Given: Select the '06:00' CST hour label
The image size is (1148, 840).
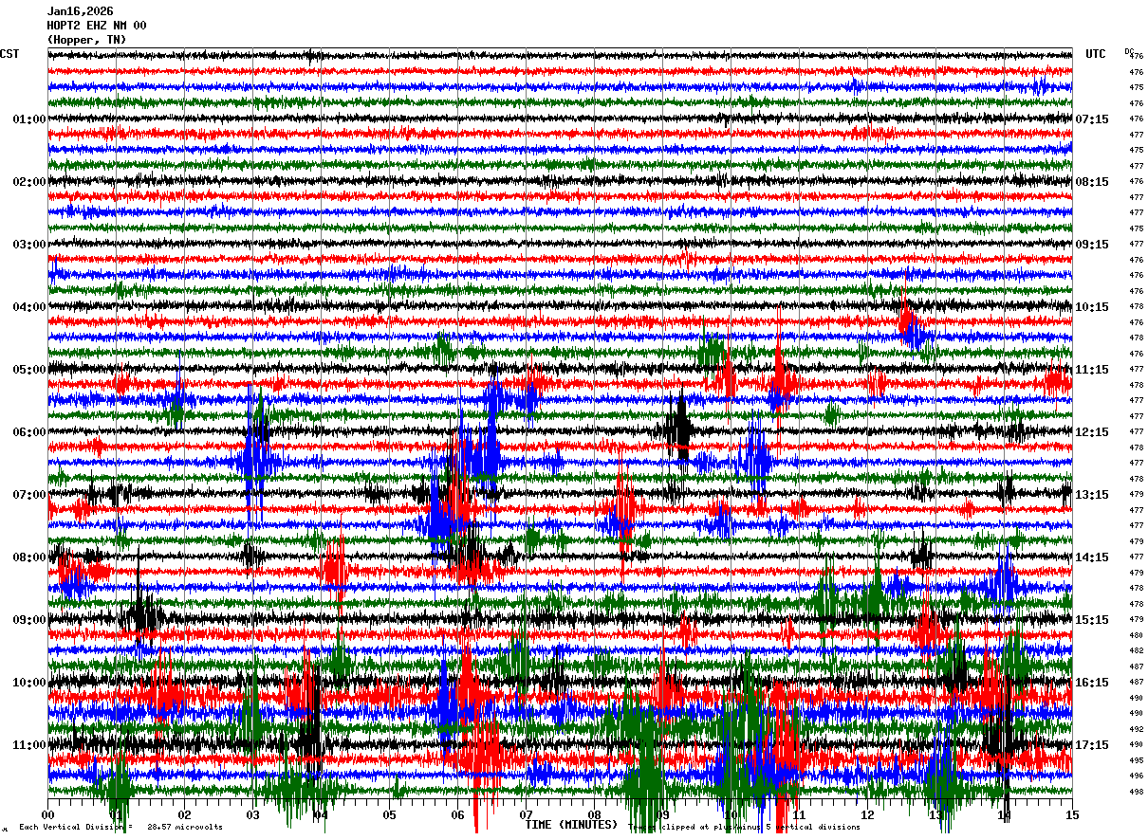Looking at the screenshot, I should tap(29, 432).
